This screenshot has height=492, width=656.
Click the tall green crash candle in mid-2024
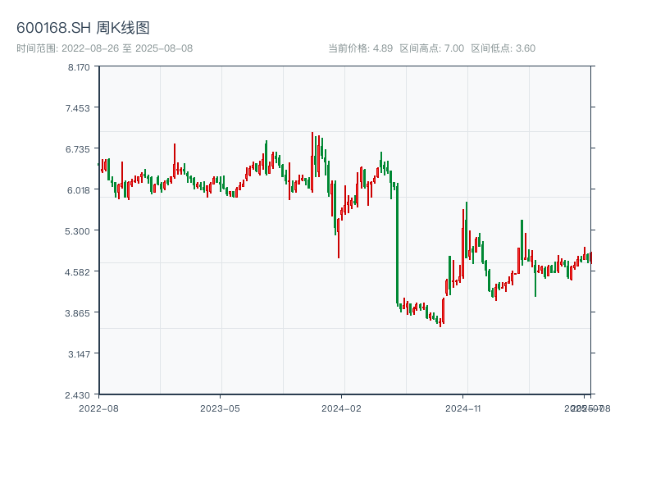(x=397, y=246)
